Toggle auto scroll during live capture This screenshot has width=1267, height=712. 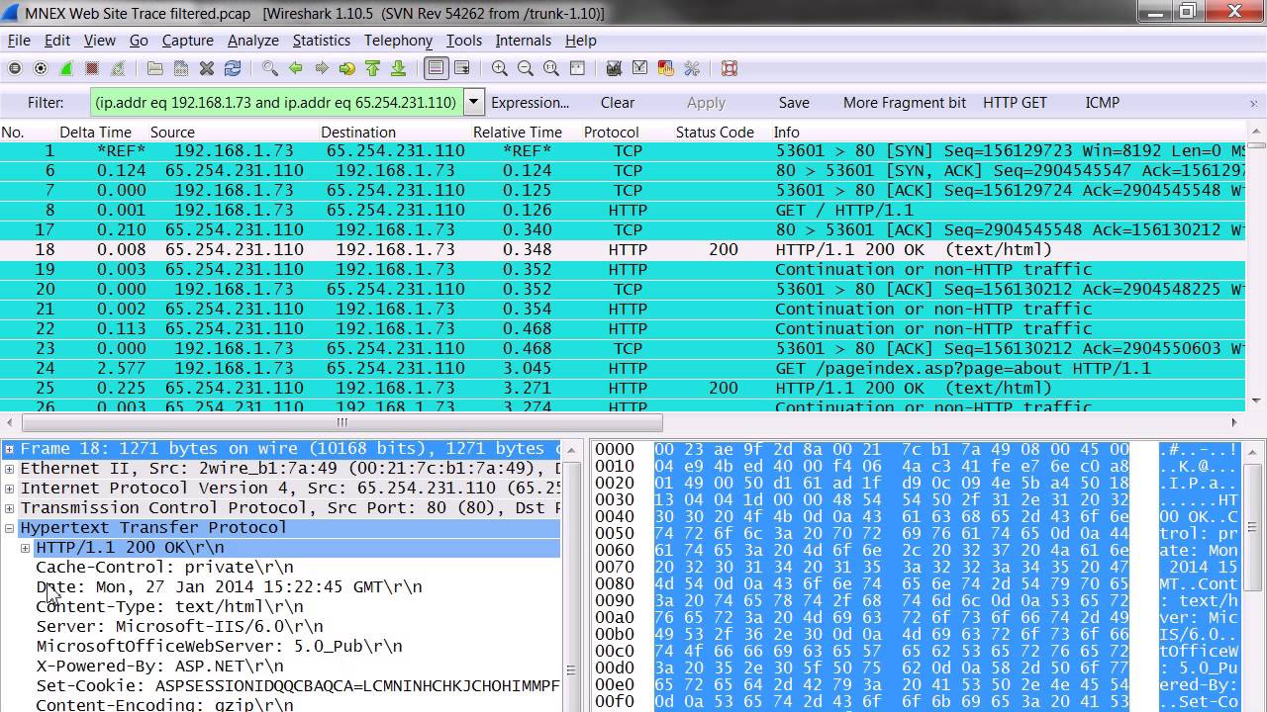click(x=462, y=68)
